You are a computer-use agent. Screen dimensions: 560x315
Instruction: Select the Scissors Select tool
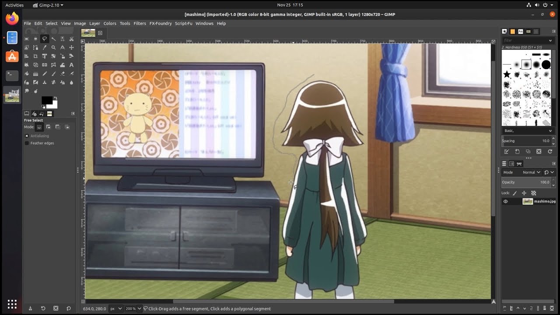pos(71,39)
